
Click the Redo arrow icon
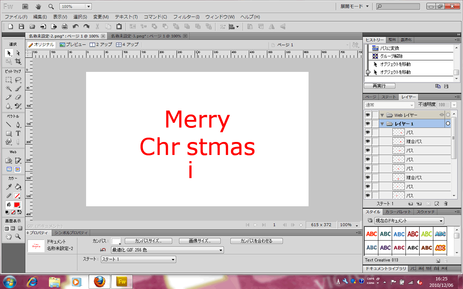tap(86, 26)
